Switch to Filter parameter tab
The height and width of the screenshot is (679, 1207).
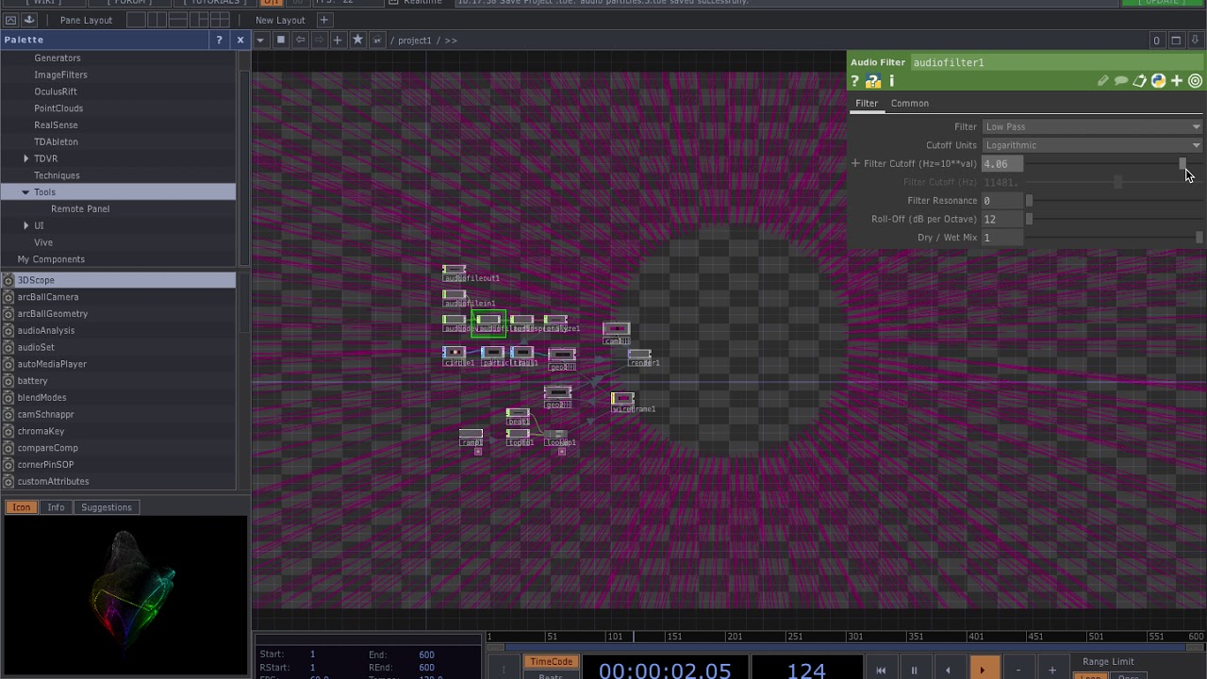point(867,104)
